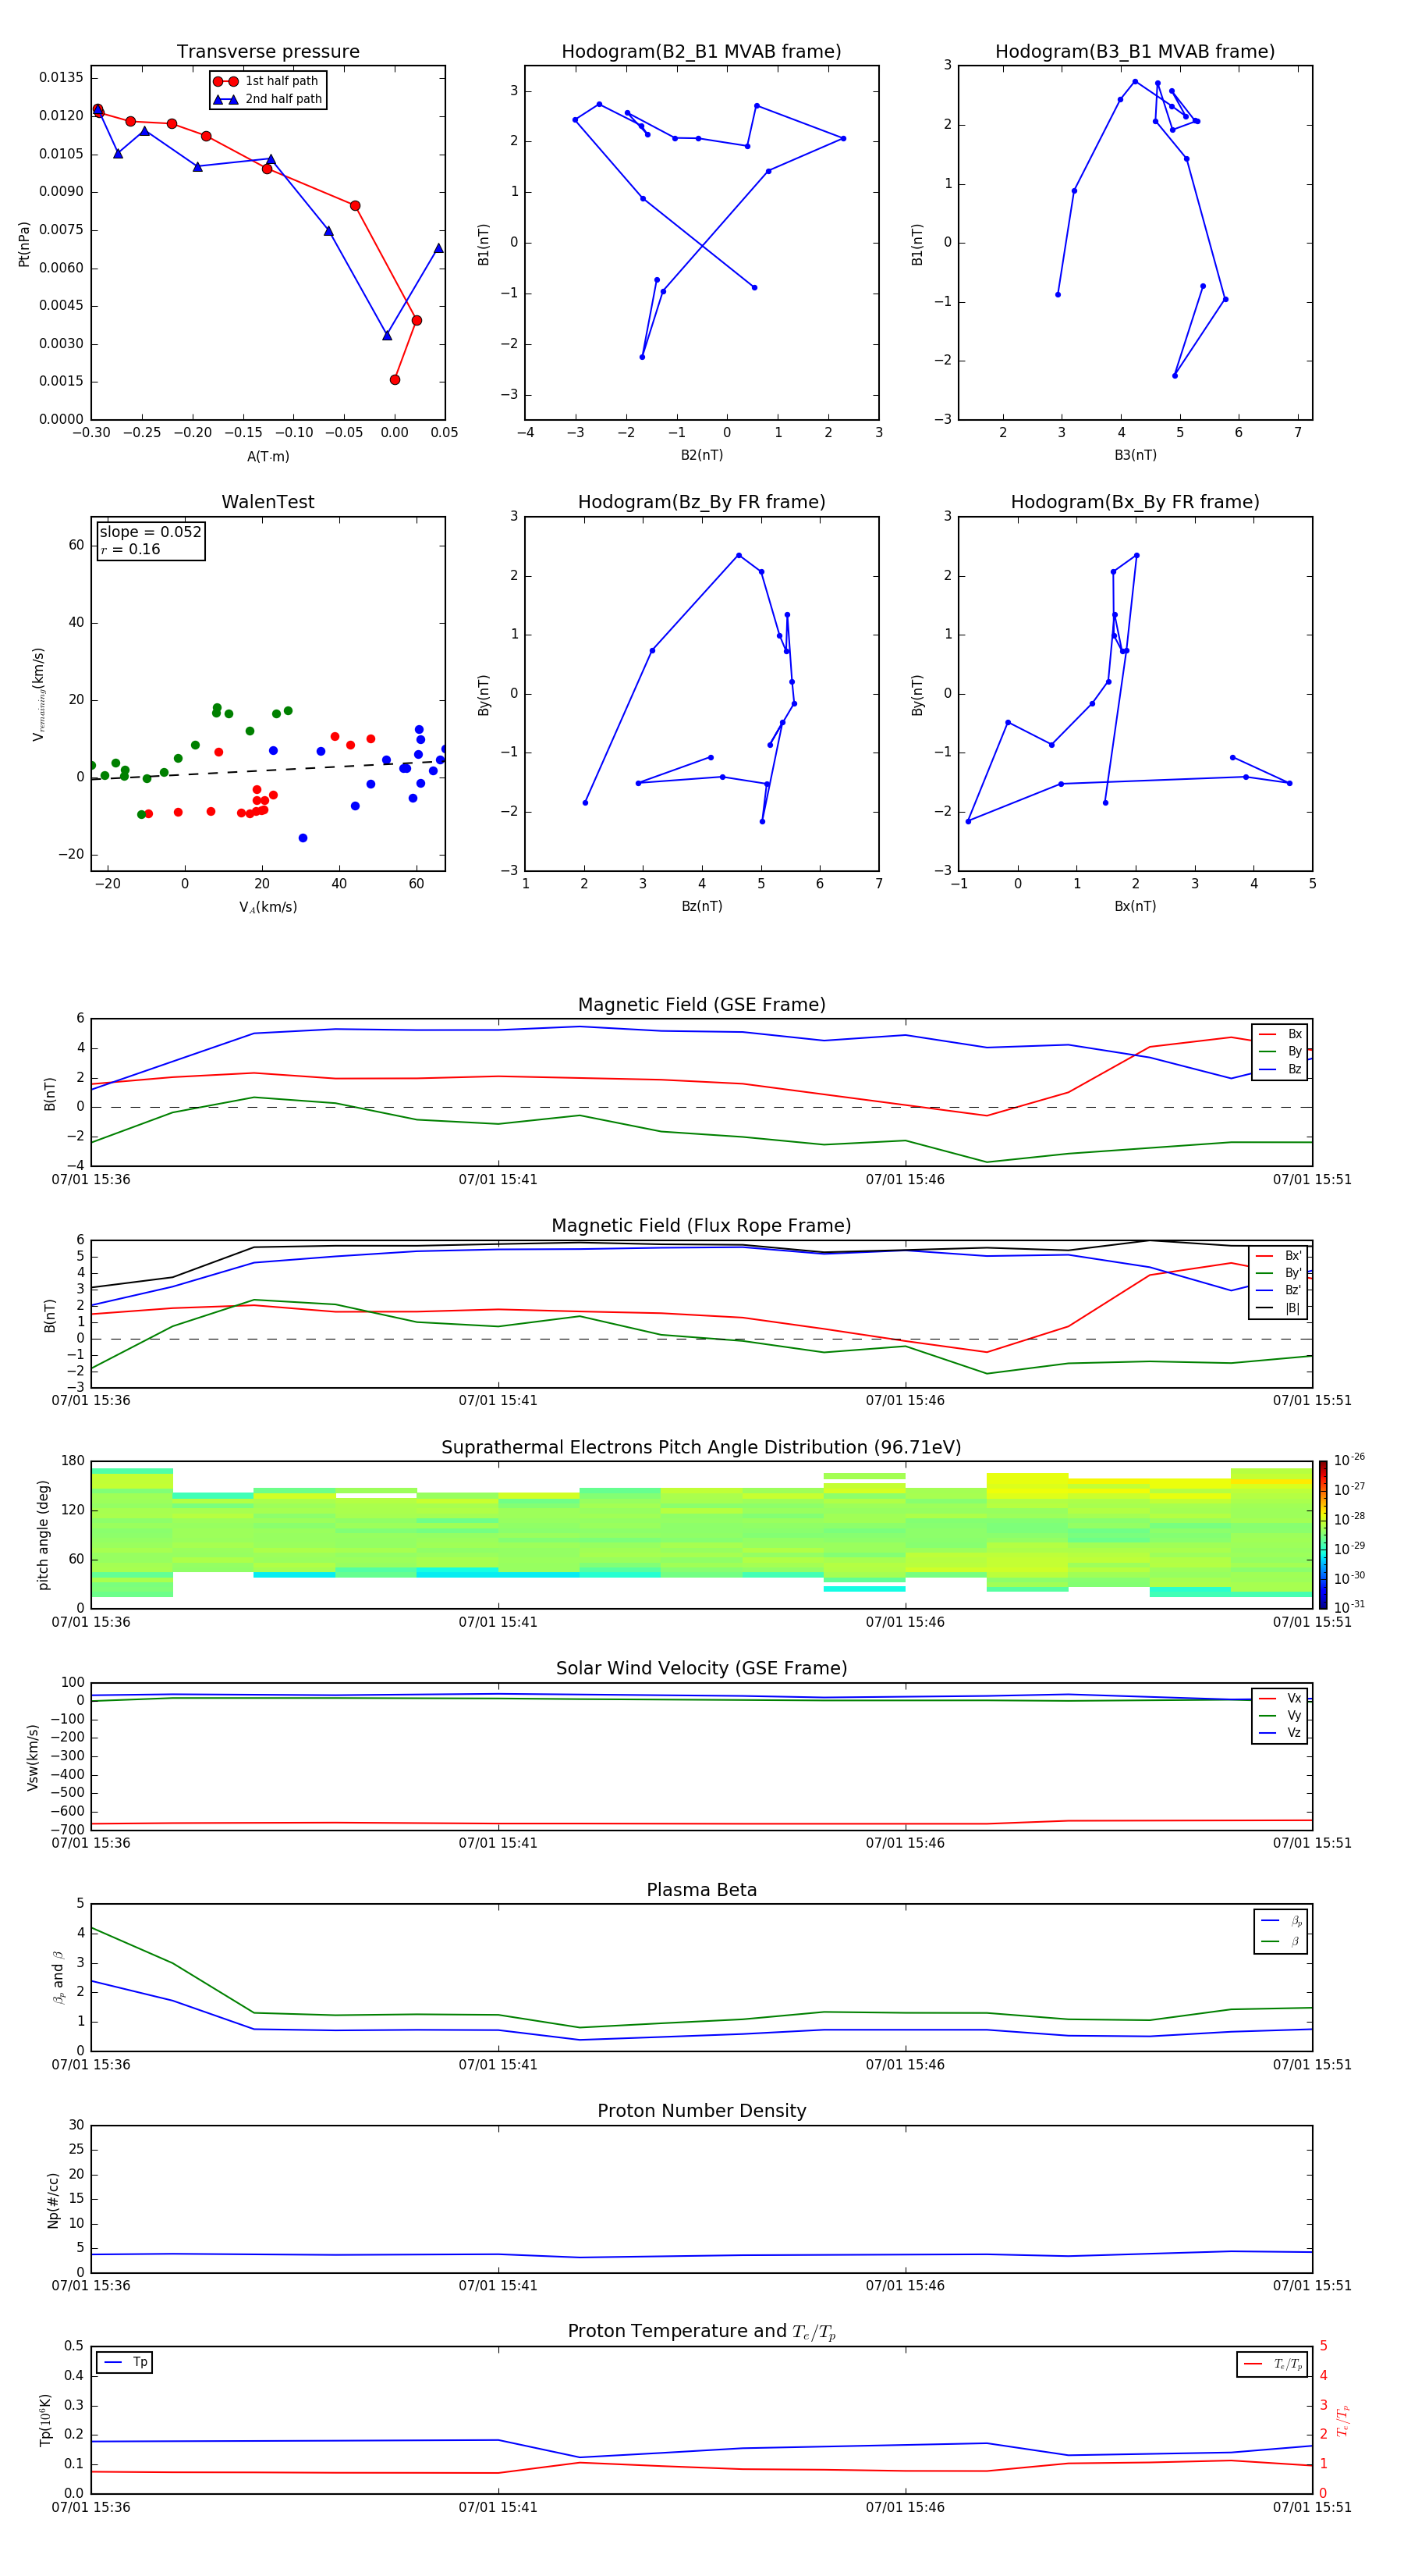1404x2576 pixels.
Task: Click the 'A(T·m)' axis label
Action: click(268, 456)
